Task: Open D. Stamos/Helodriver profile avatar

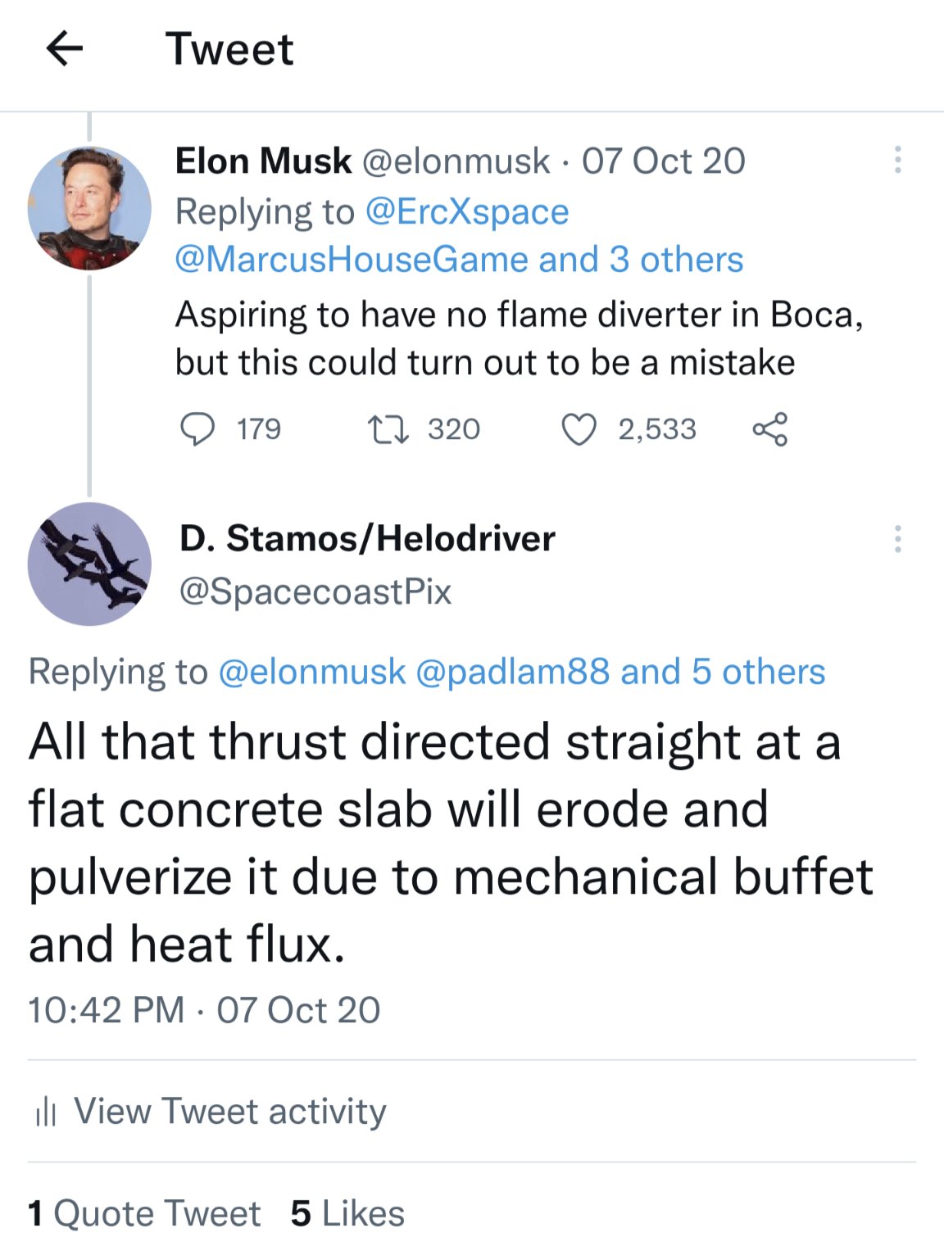Action: click(x=89, y=564)
